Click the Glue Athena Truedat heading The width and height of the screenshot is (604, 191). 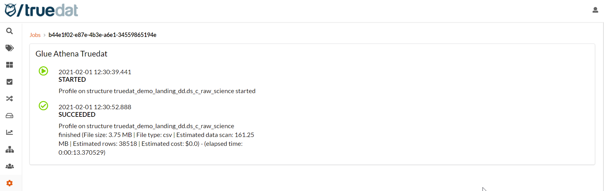click(71, 54)
